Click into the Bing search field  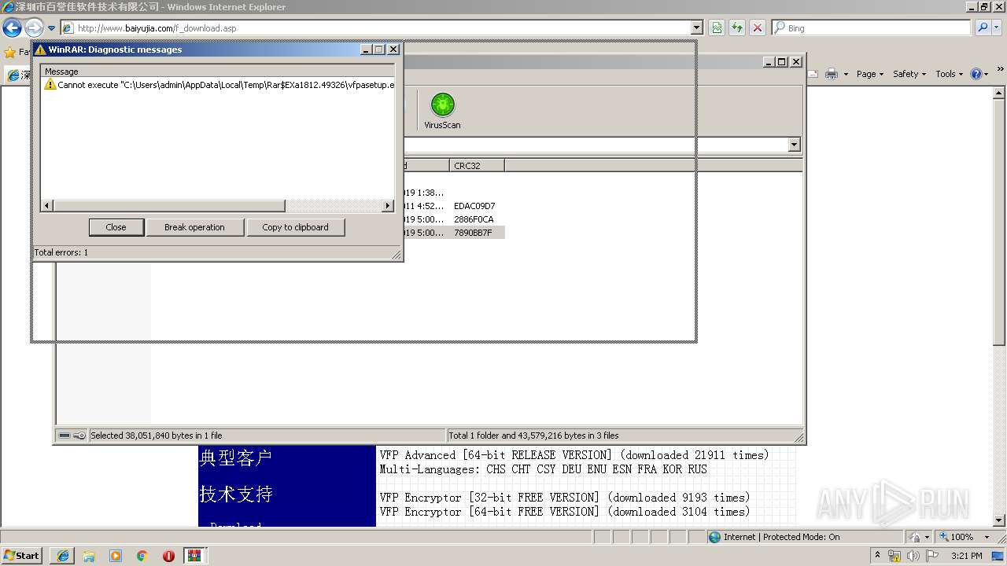click(871, 28)
